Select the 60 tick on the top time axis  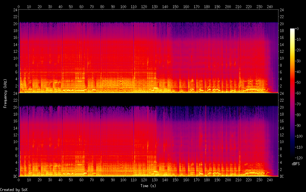click(x=81, y=6)
